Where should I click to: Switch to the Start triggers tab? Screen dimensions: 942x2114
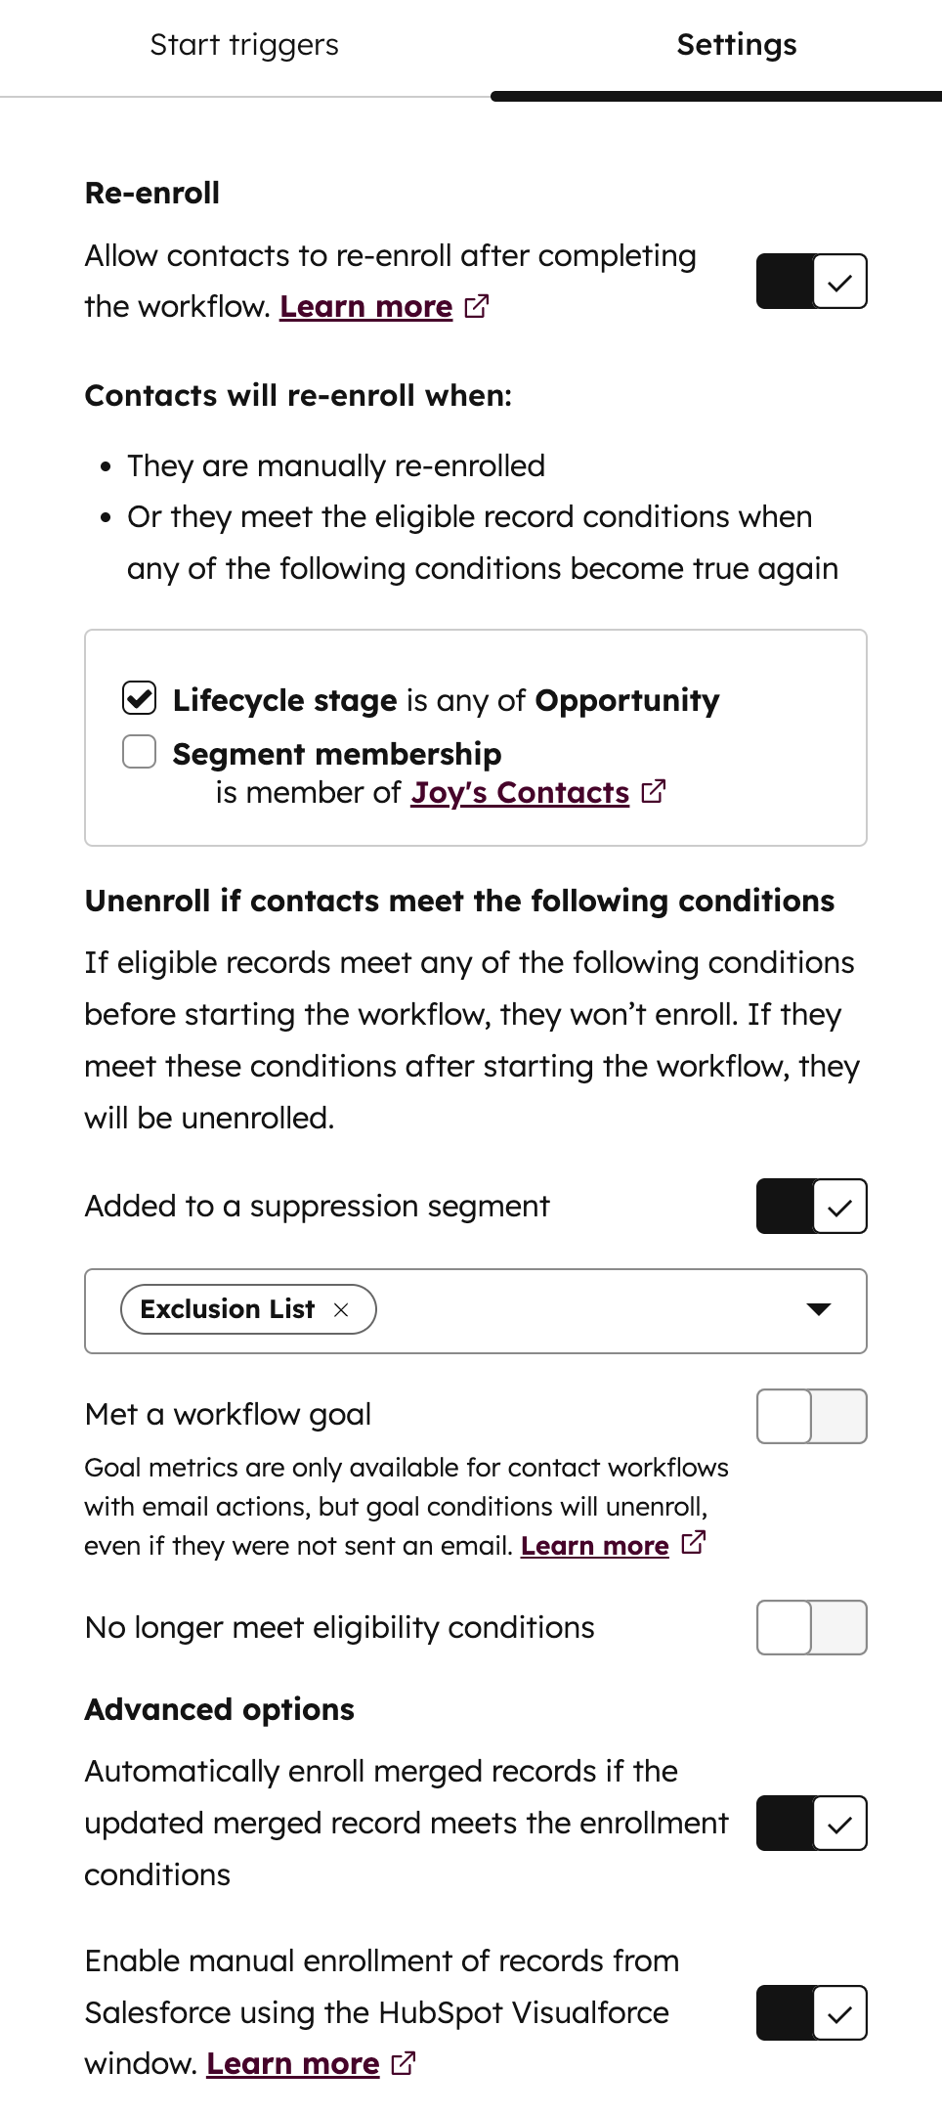(243, 45)
